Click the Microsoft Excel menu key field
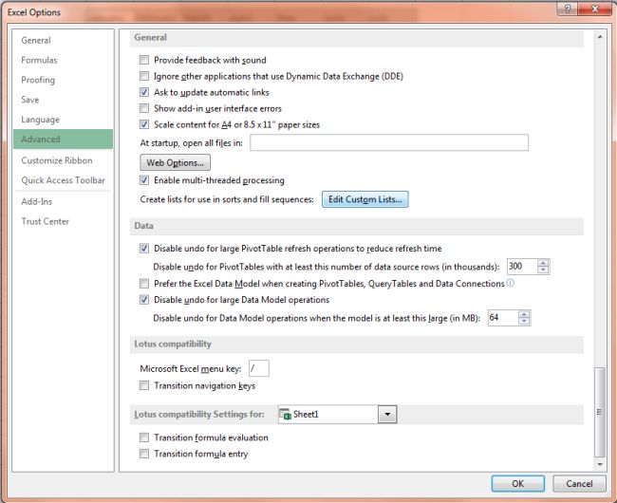This screenshot has width=617, height=503. pos(259,368)
